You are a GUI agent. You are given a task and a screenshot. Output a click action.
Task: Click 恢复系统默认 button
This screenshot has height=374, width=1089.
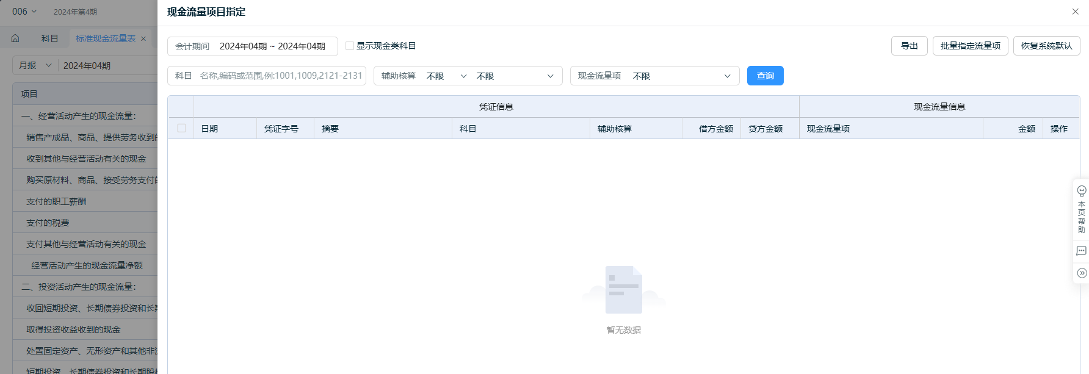(1046, 46)
